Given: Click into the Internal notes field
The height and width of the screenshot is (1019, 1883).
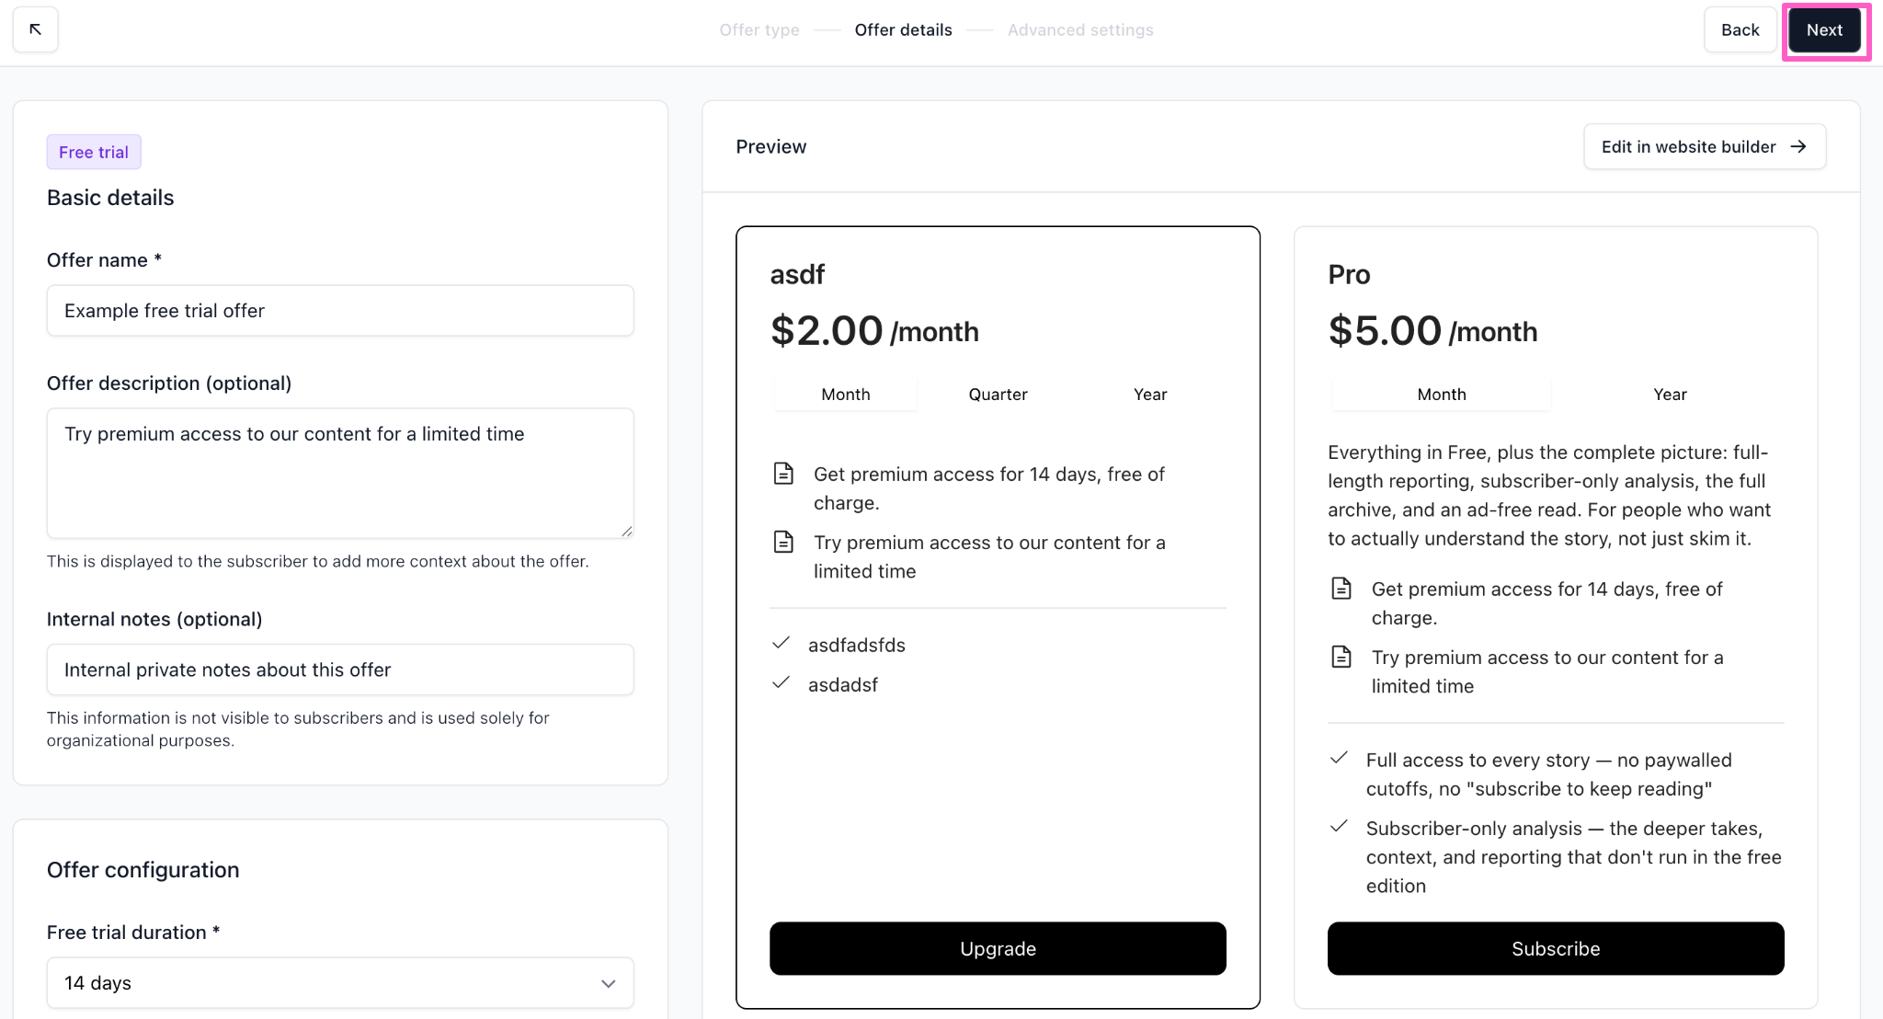Looking at the screenshot, I should (340, 670).
